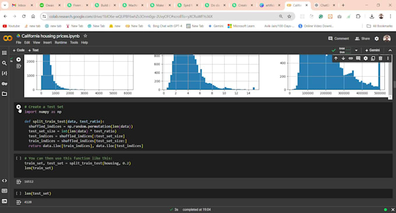Screen dimensions: 396x213
Task: Go to the browser home page
Action: pyautogui.click(x=33, y=16)
